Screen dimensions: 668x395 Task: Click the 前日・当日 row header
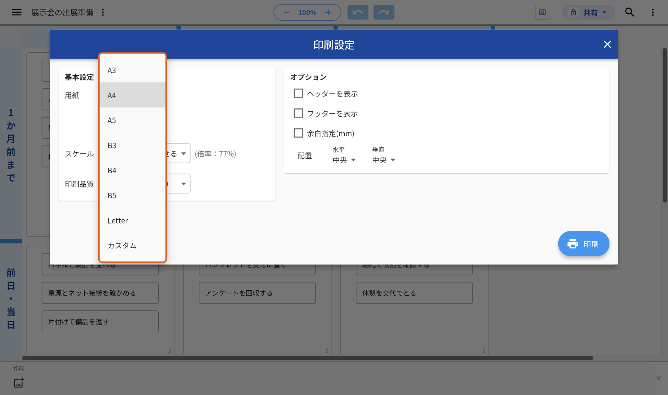[x=11, y=299]
